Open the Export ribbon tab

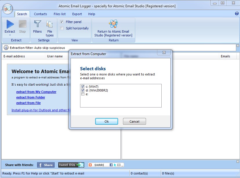[x=77, y=14]
